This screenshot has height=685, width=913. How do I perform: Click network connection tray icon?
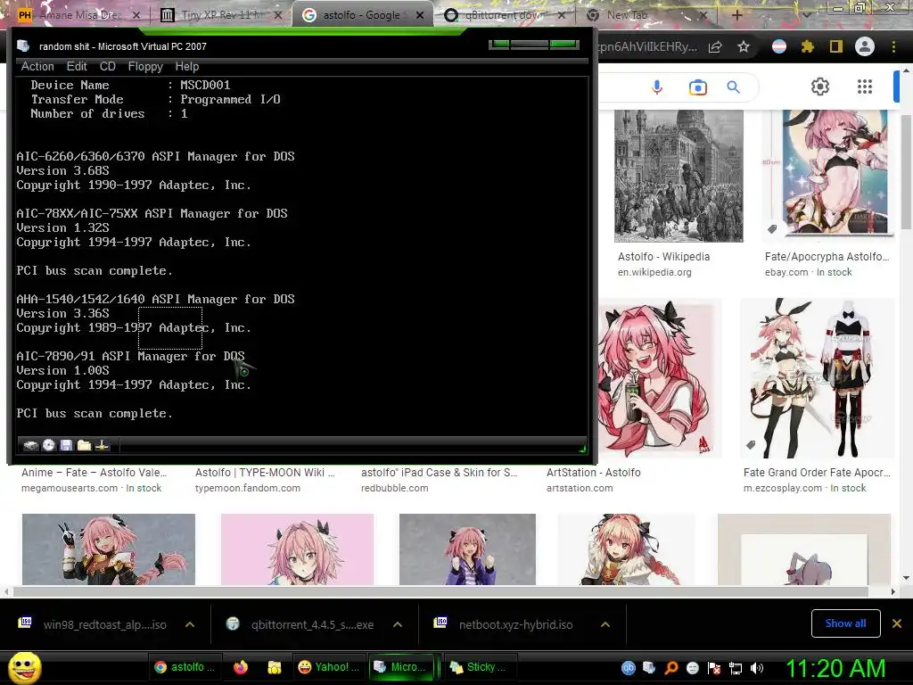(736, 668)
